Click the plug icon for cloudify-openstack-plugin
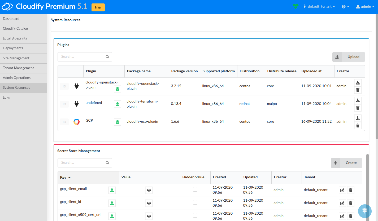This screenshot has height=221, width=378. [x=77, y=86]
